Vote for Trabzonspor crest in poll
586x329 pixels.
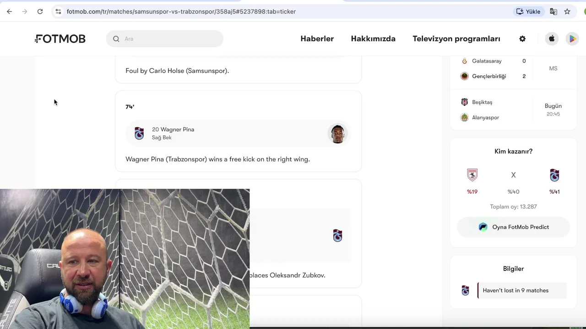click(554, 175)
